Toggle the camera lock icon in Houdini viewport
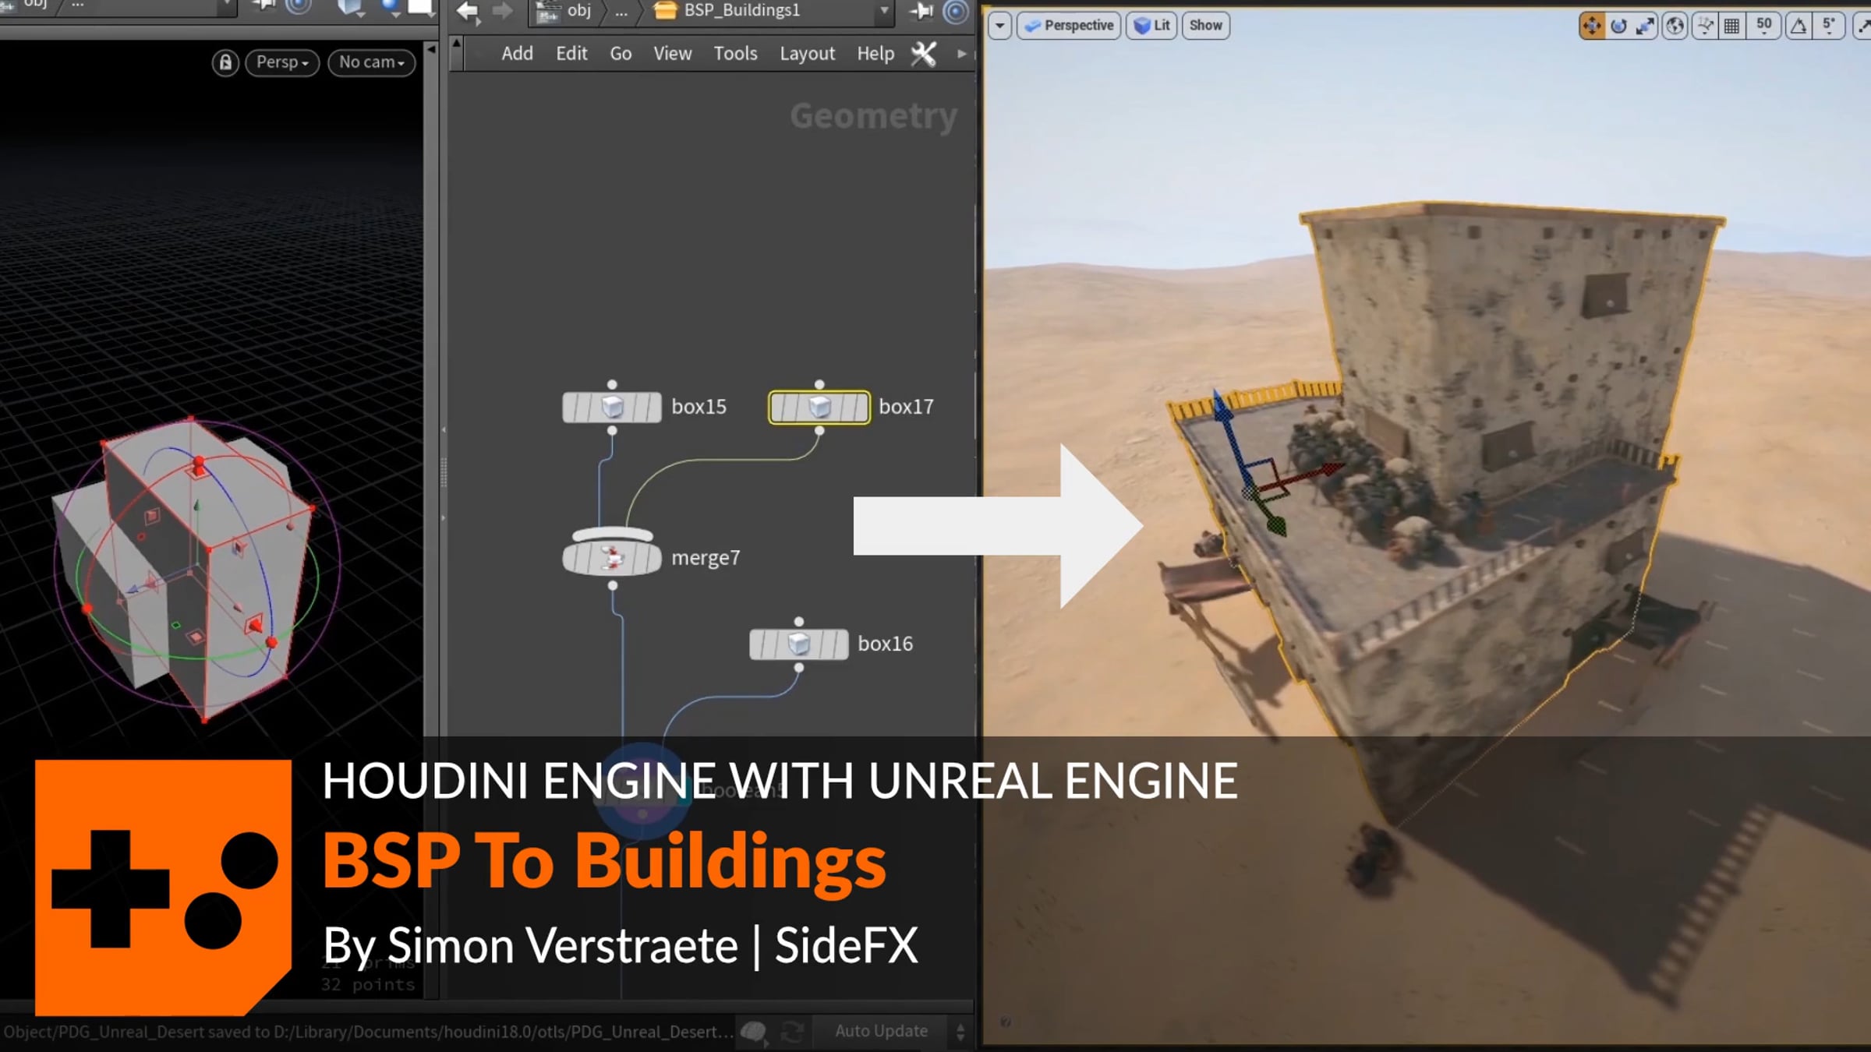This screenshot has height=1052, width=1871. point(225,62)
